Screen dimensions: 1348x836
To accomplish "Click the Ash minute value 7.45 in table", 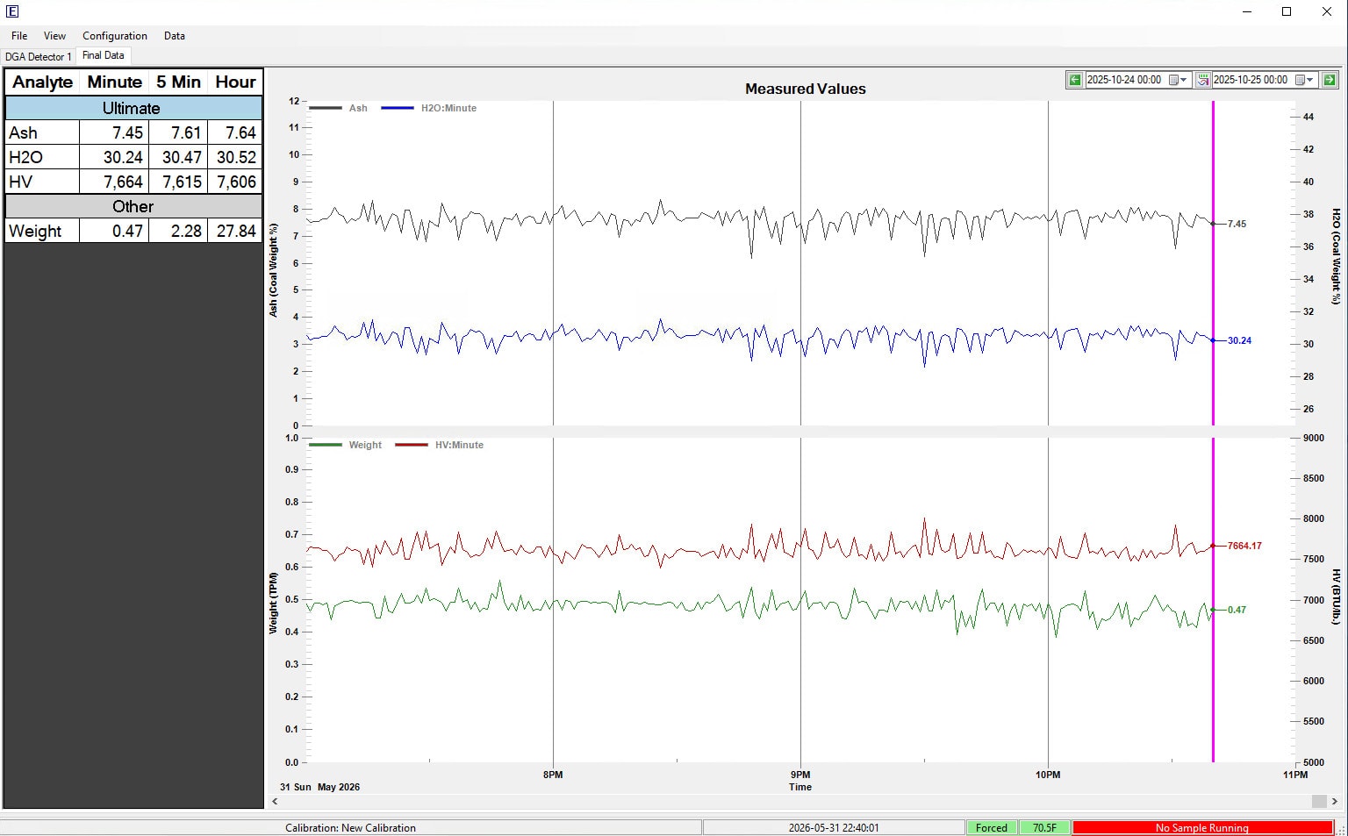I will coord(114,132).
